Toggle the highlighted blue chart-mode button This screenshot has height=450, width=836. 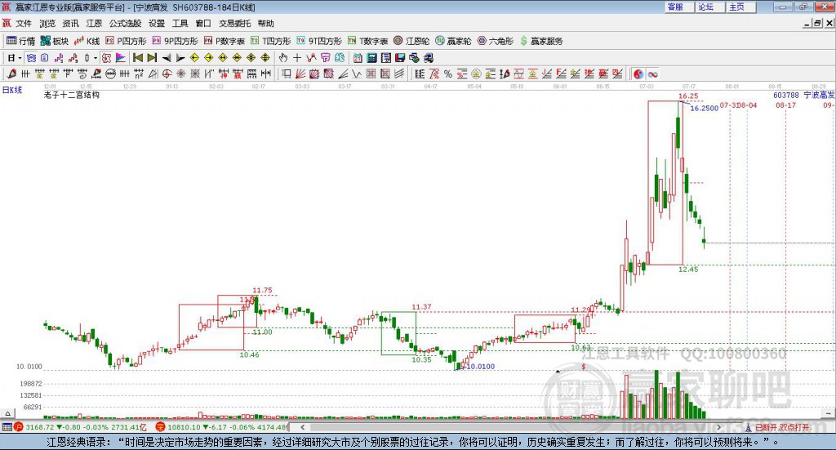coord(31,58)
